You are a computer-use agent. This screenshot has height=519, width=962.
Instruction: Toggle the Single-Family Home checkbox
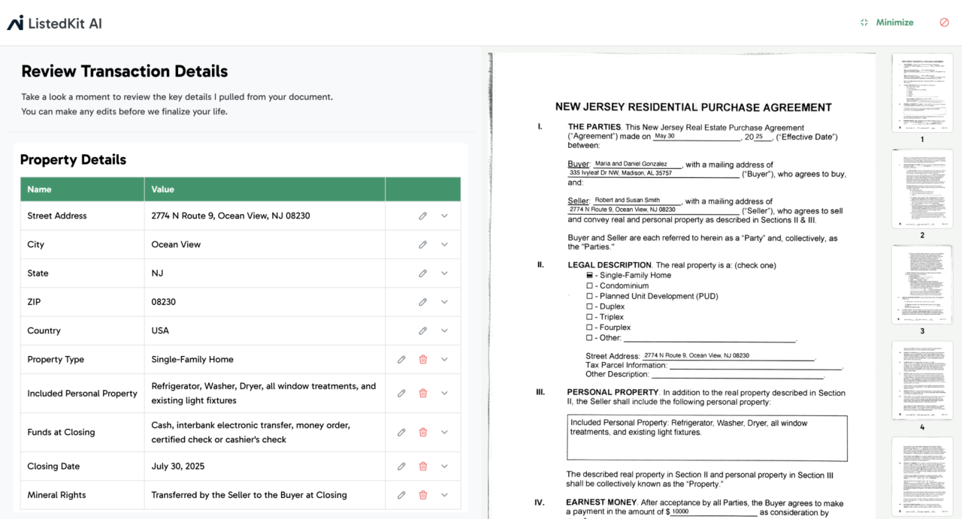tap(589, 276)
